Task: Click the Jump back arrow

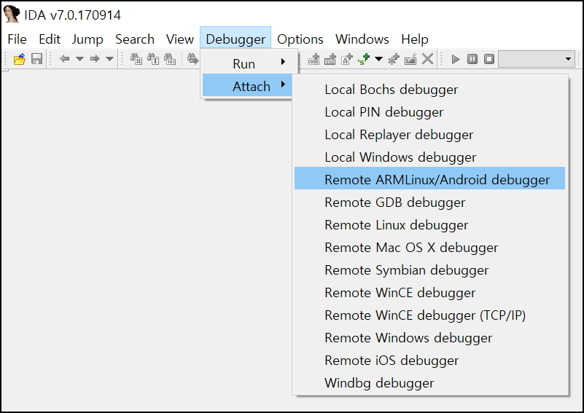Action: click(x=65, y=59)
